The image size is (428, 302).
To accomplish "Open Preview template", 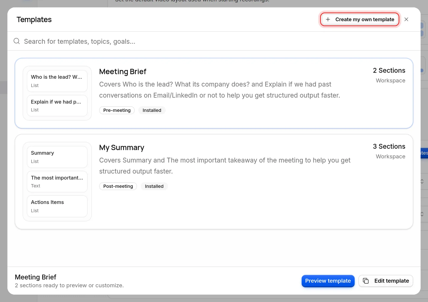I will click(328, 281).
